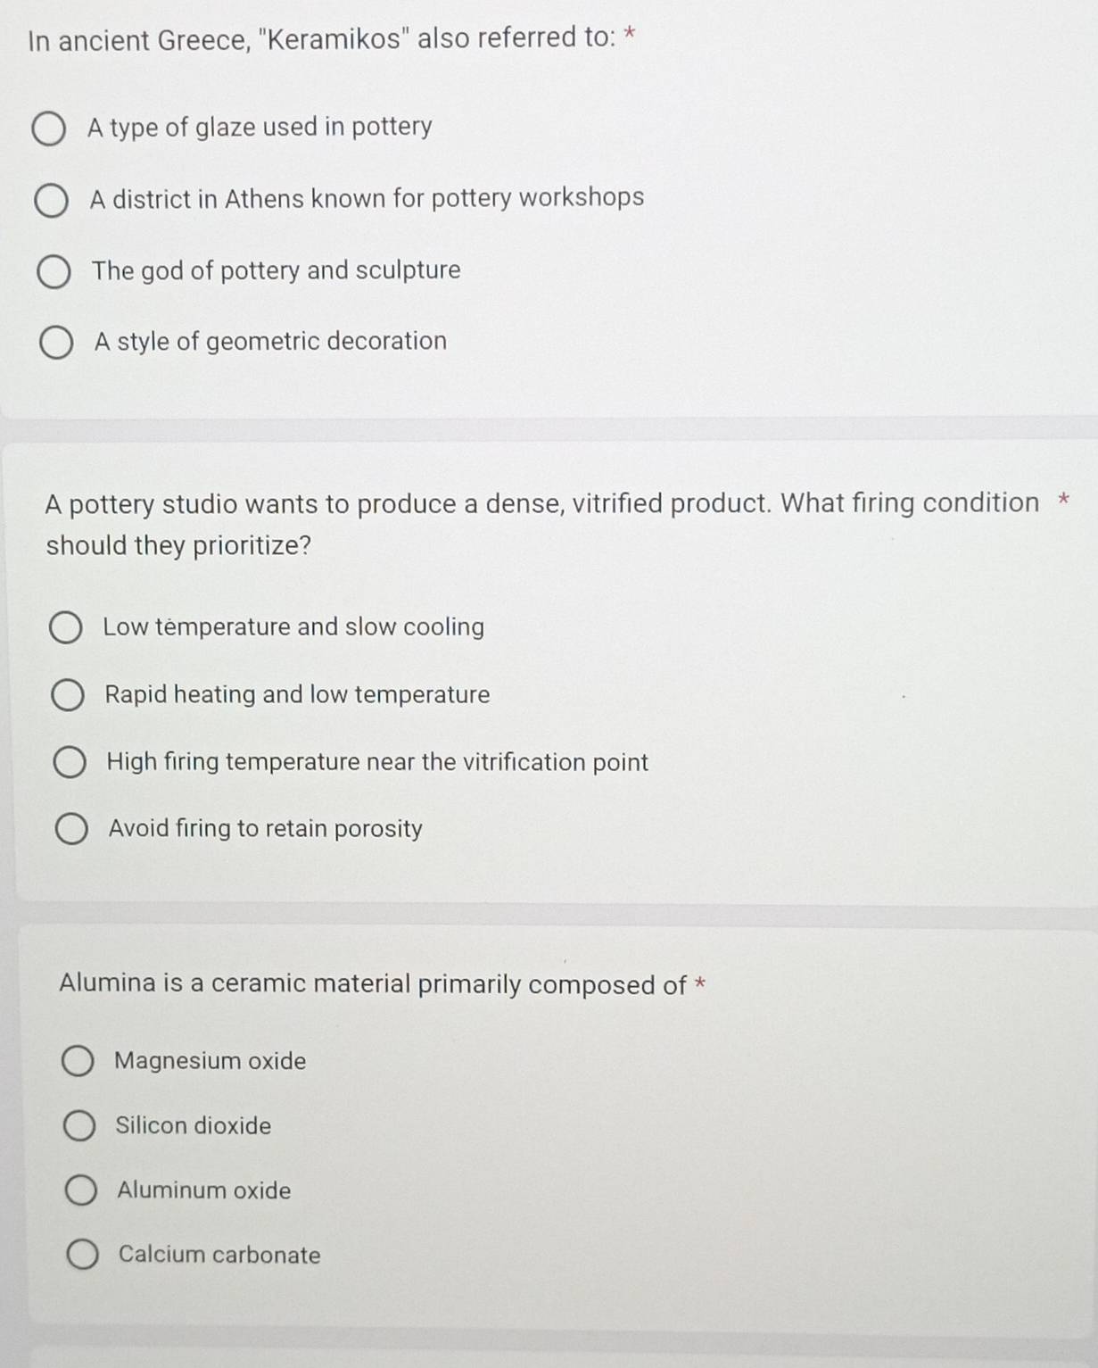Image resolution: width=1098 pixels, height=1368 pixels.
Task: Select "A style of geometric decoration" radio button
Action: point(56,343)
